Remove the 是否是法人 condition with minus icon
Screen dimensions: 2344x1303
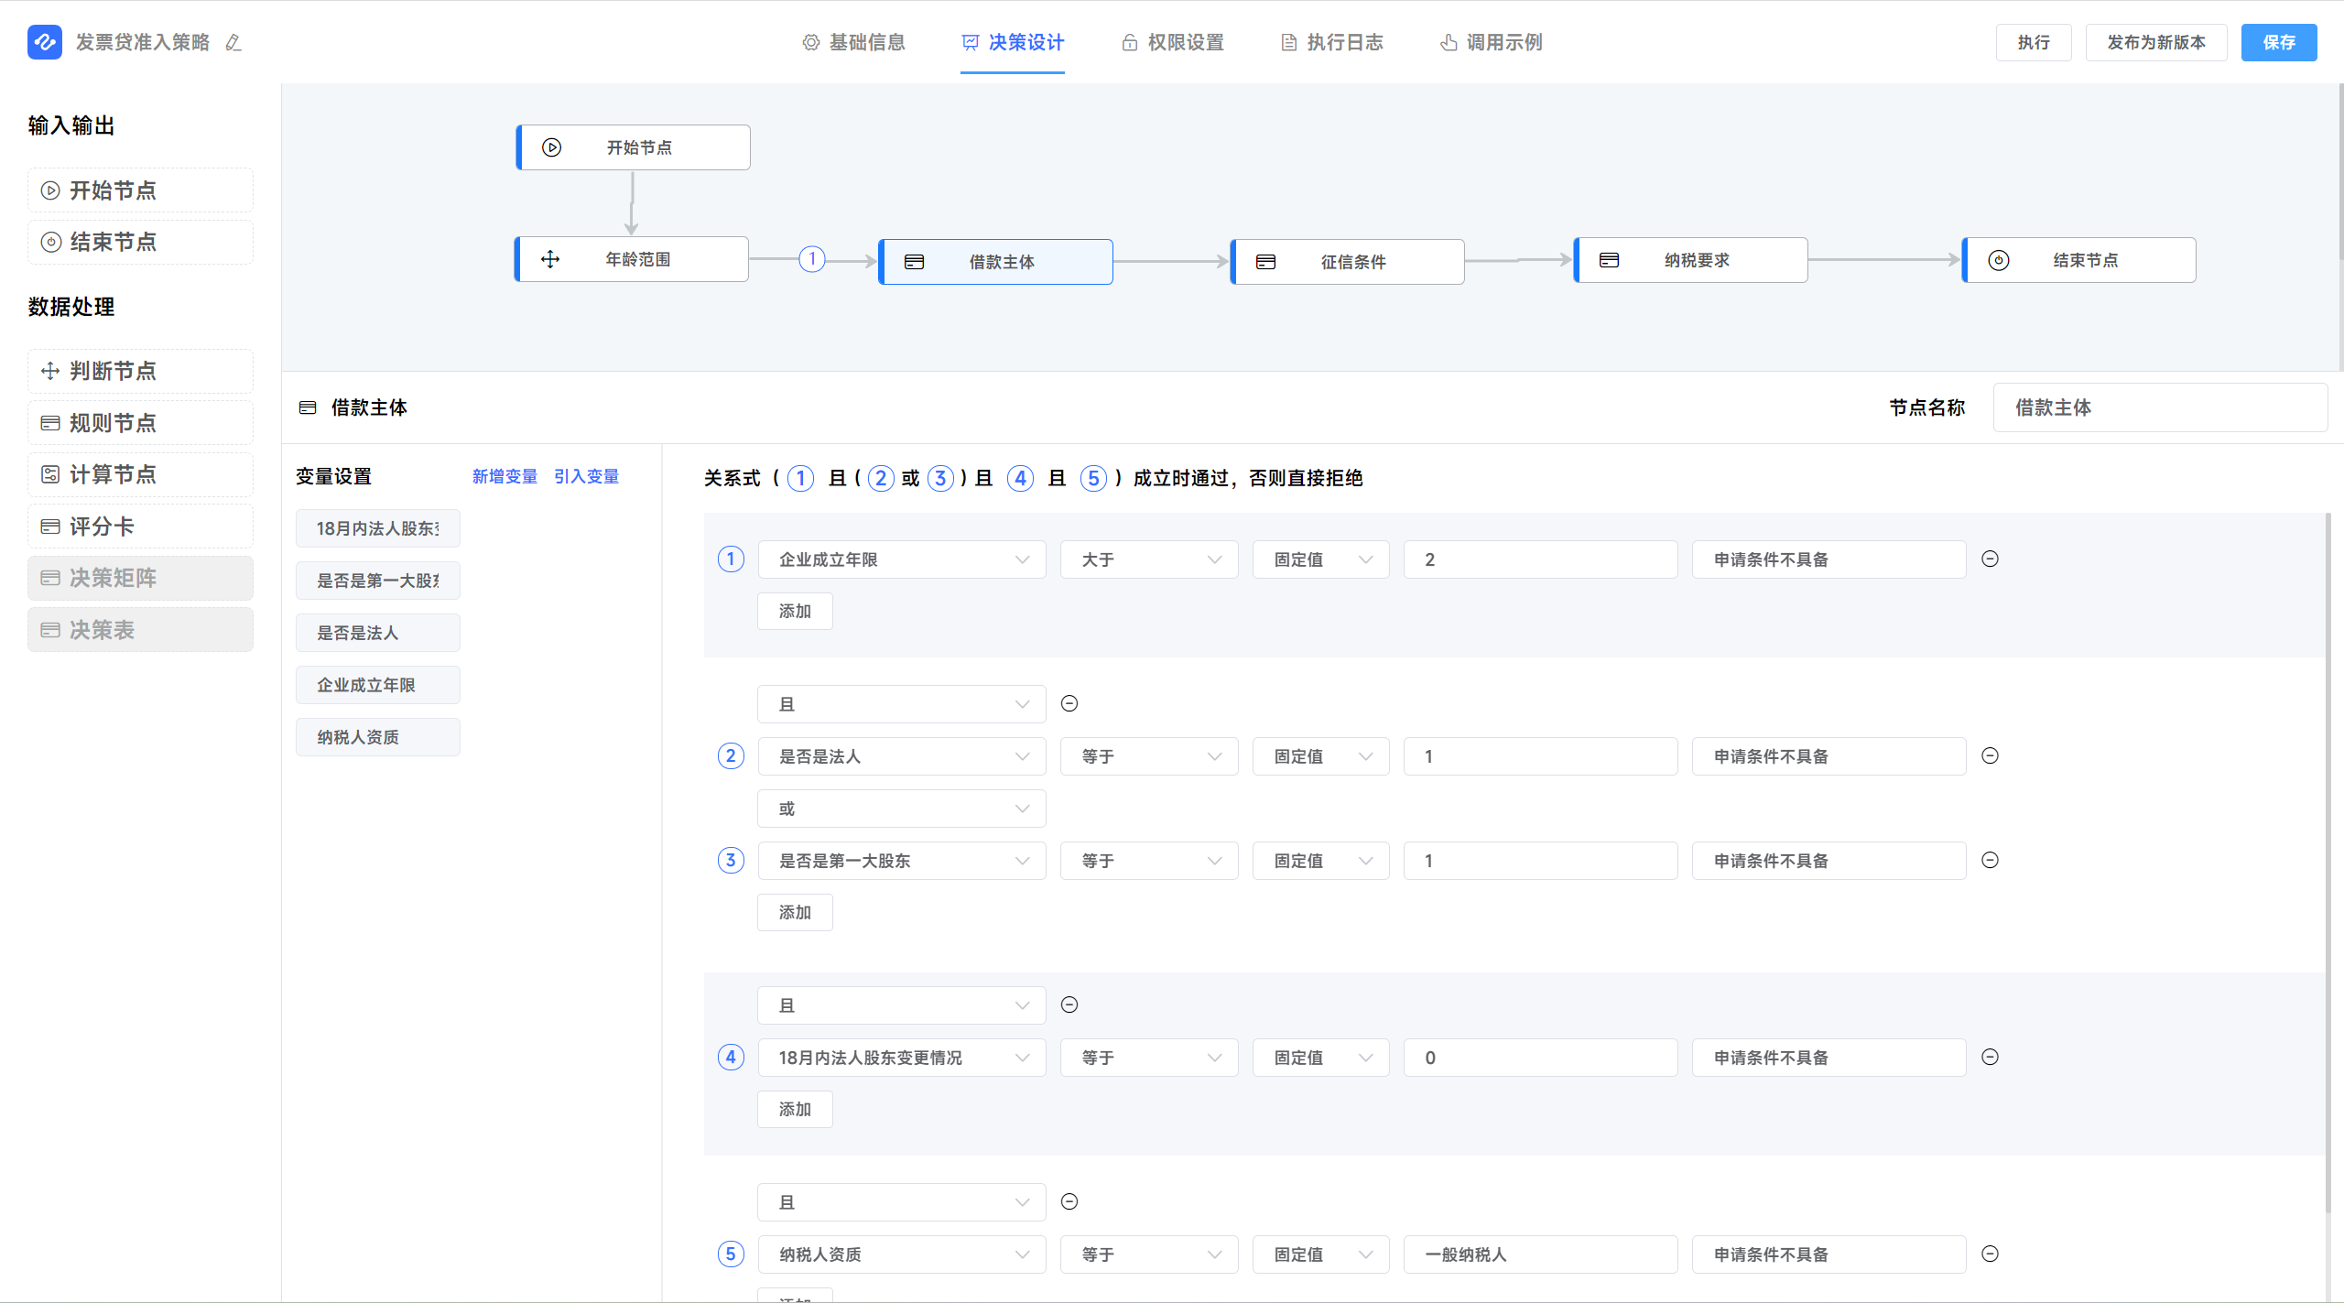[x=1990, y=755]
